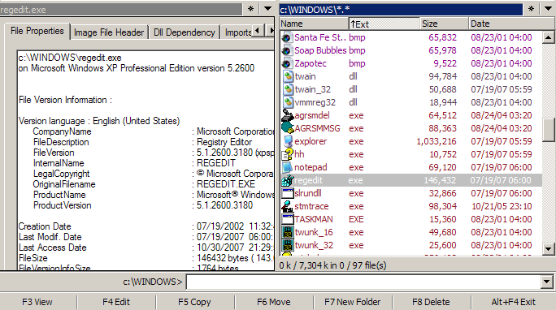This screenshot has height=310, width=556.
Task: Click the file list scroll up arrow
Action: [x=548, y=37]
